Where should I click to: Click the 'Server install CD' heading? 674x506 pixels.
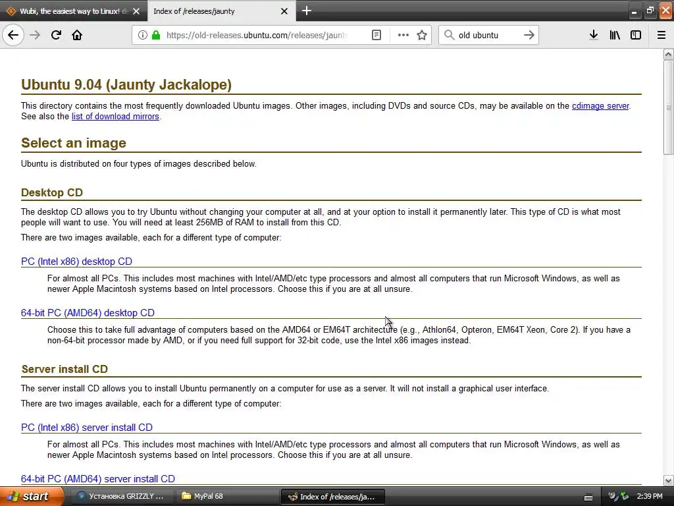(65, 369)
